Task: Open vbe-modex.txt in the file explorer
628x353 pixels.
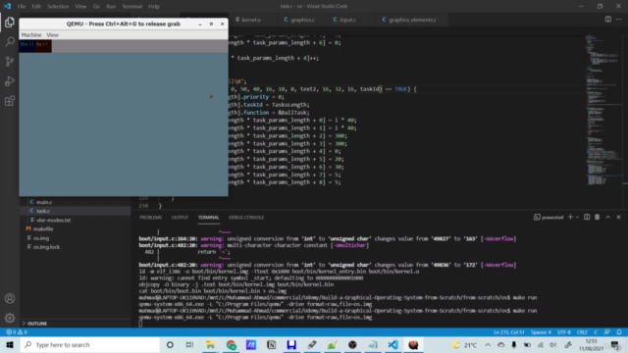Action: pos(53,220)
